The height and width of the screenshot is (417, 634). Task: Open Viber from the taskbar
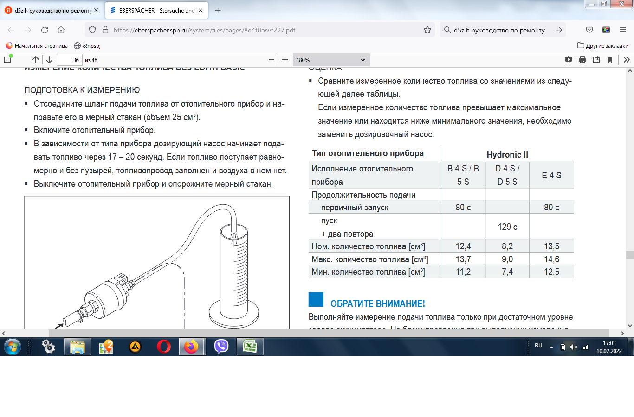(x=221, y=347)
